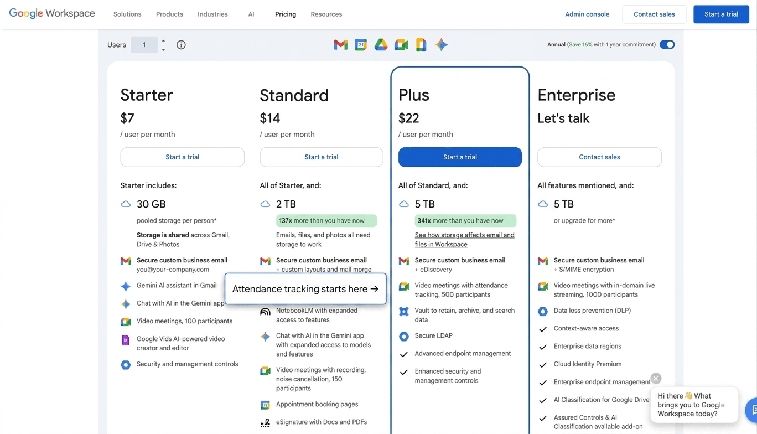Click the shield icon beside Security and management controls

click(126, 365)
